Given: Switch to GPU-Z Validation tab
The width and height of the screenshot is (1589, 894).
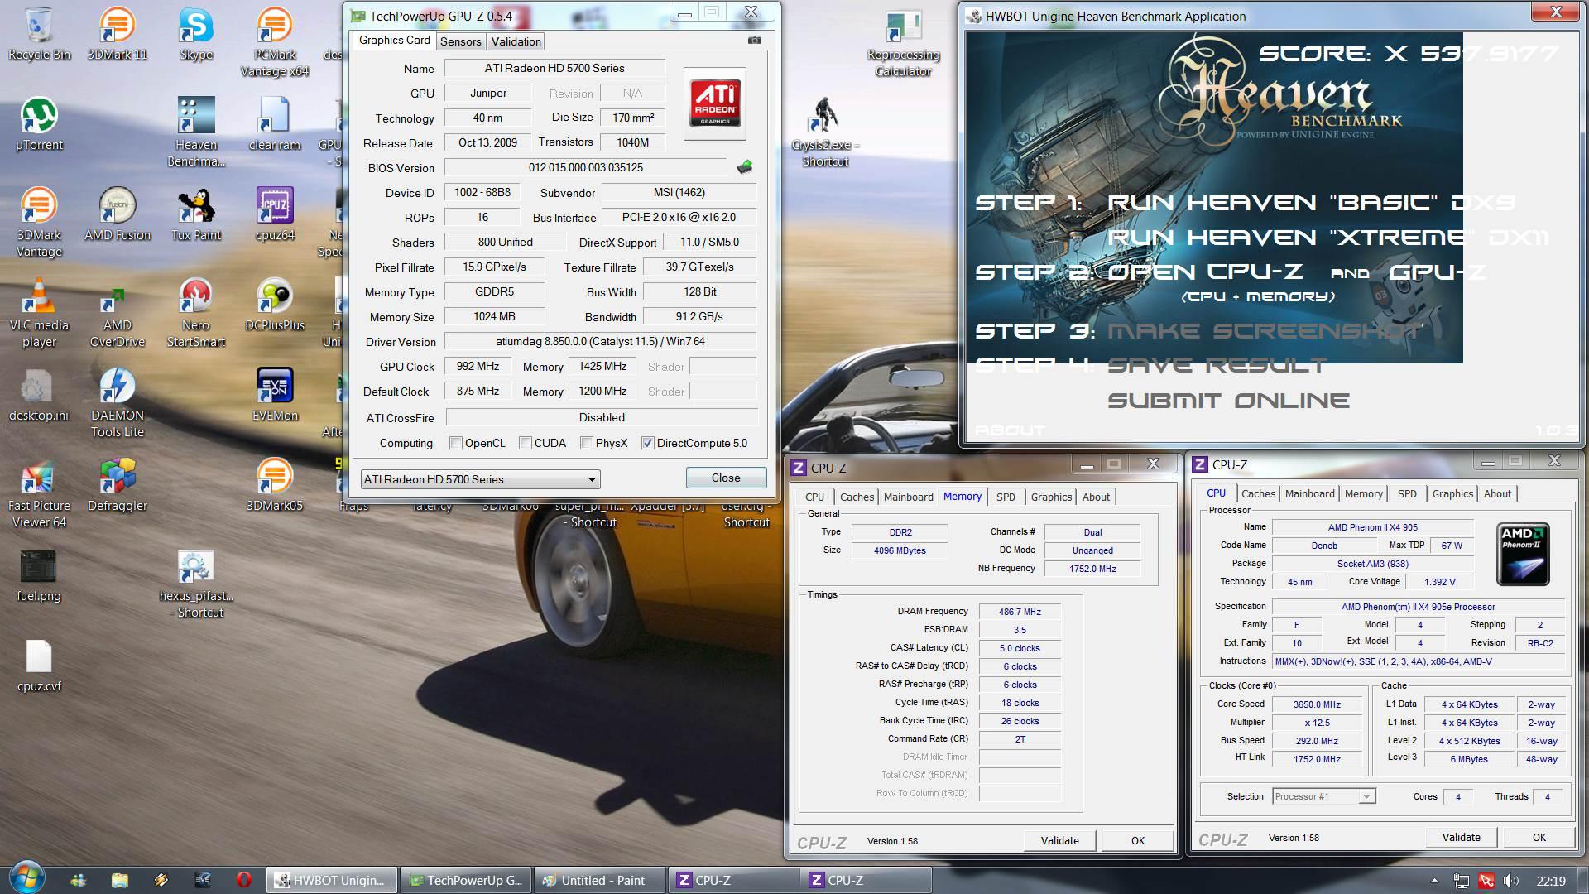Looking at the screenshot, I should [516, 41].
